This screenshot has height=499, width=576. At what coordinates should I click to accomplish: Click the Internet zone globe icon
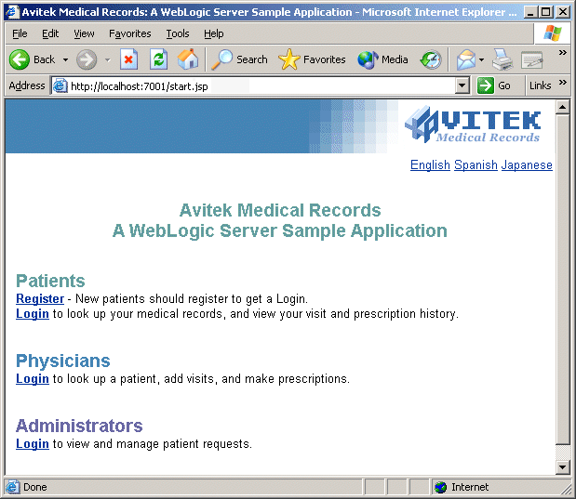click(x=440, y=487)
